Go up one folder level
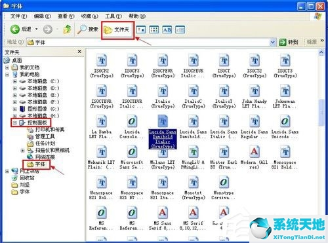Image resolution: width=328 pixels, height=243 pixels. 67,29
